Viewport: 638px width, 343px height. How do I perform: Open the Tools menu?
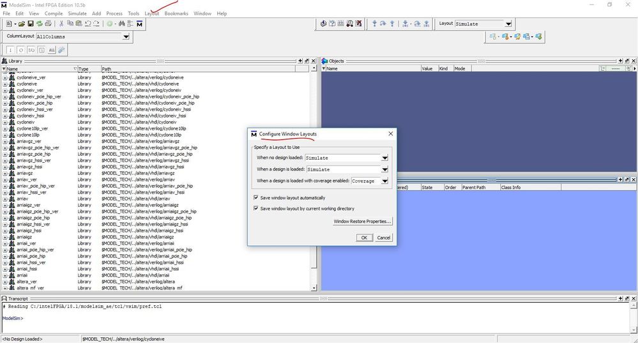pos(133,13)
